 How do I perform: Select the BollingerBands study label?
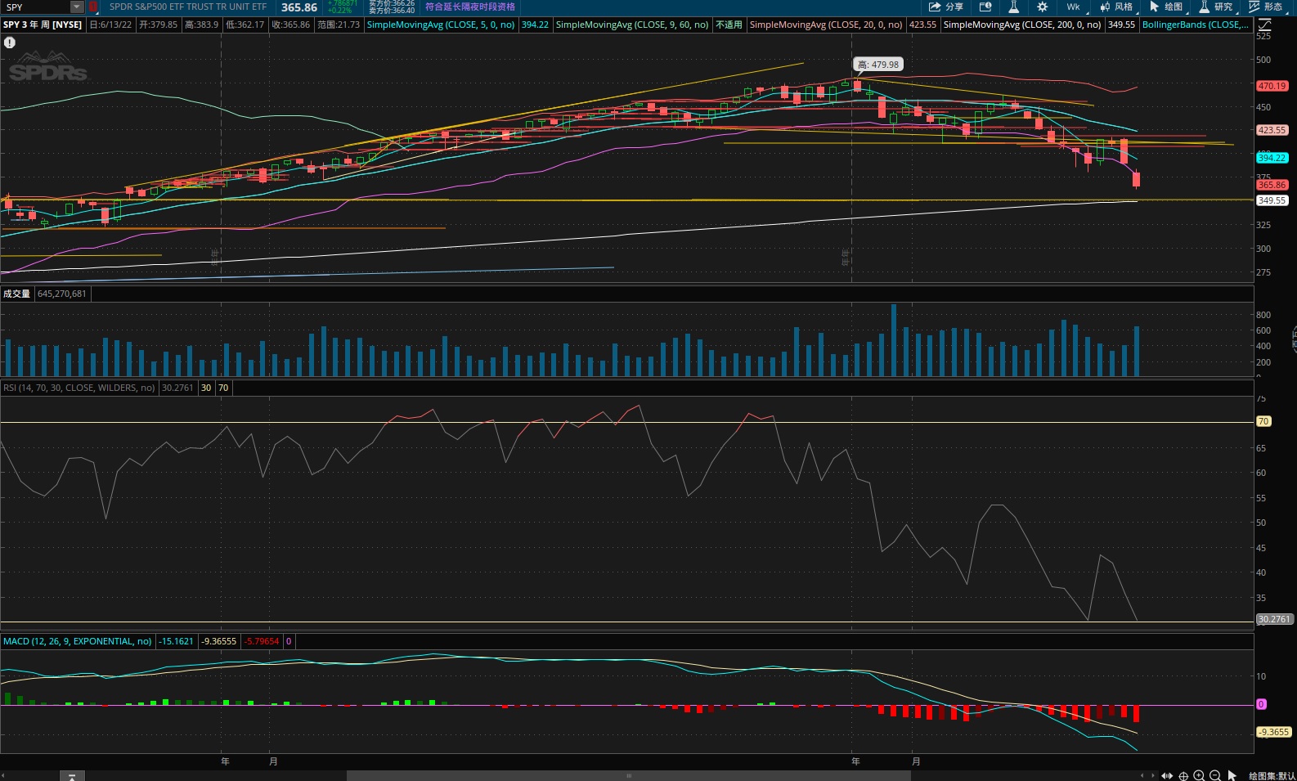point(1195,25)
